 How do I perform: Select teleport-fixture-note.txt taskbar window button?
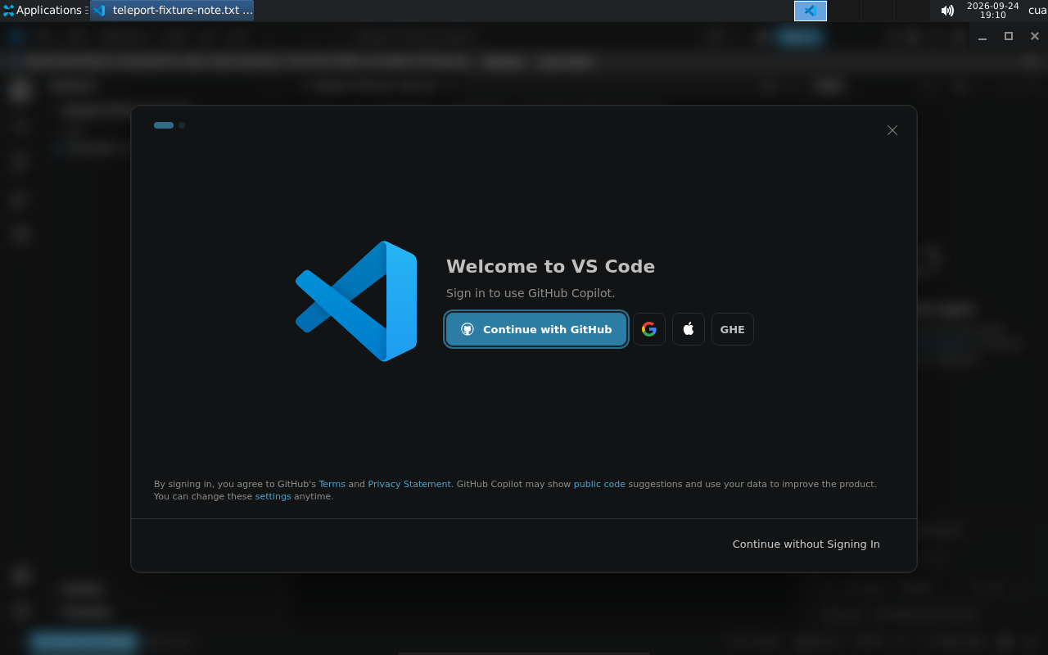pos(172,11)
